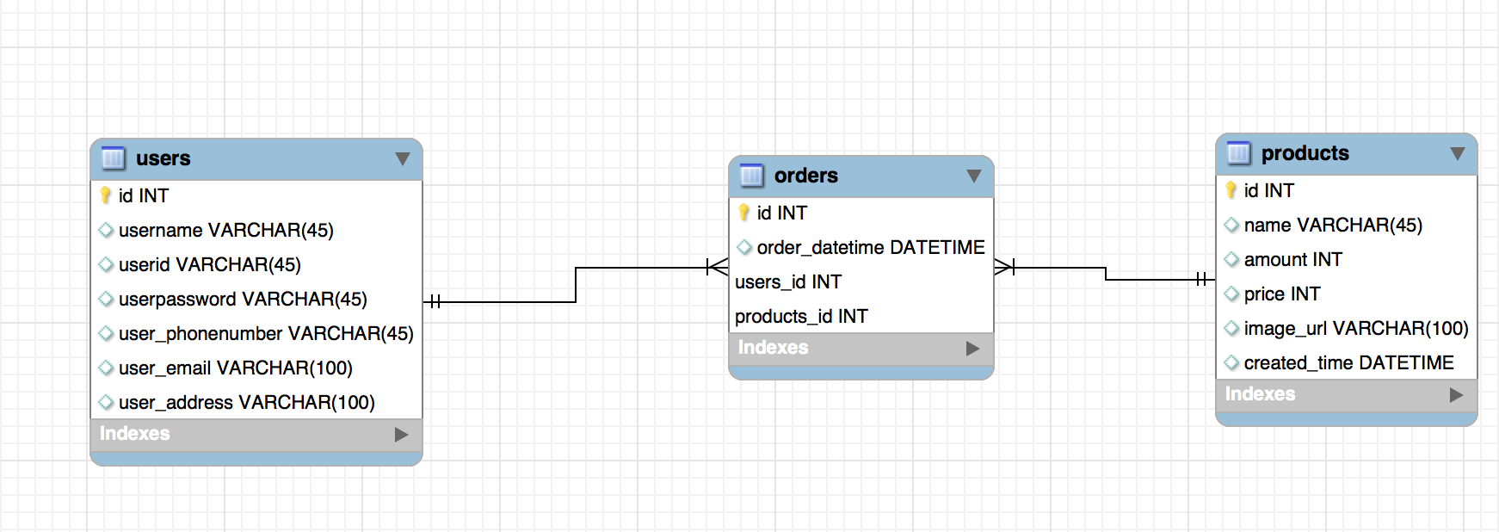Click the users table icon

click(114, 158)
